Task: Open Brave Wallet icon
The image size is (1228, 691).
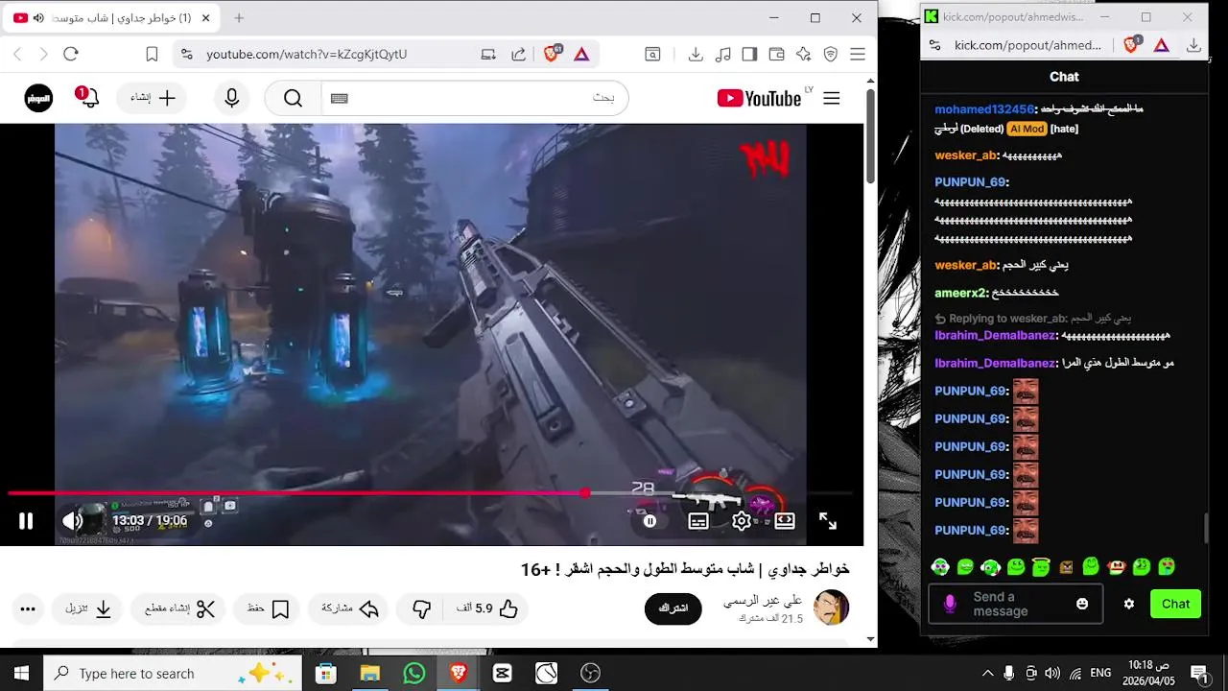Action: [x=777, y=55]
